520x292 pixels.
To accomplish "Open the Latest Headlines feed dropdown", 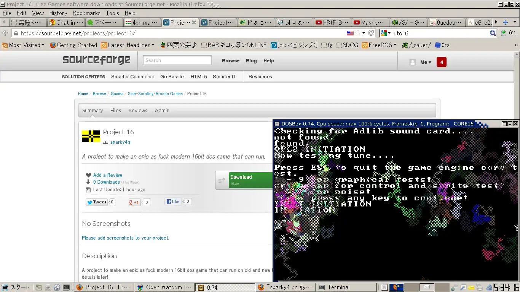I will (x=128, y=45).
